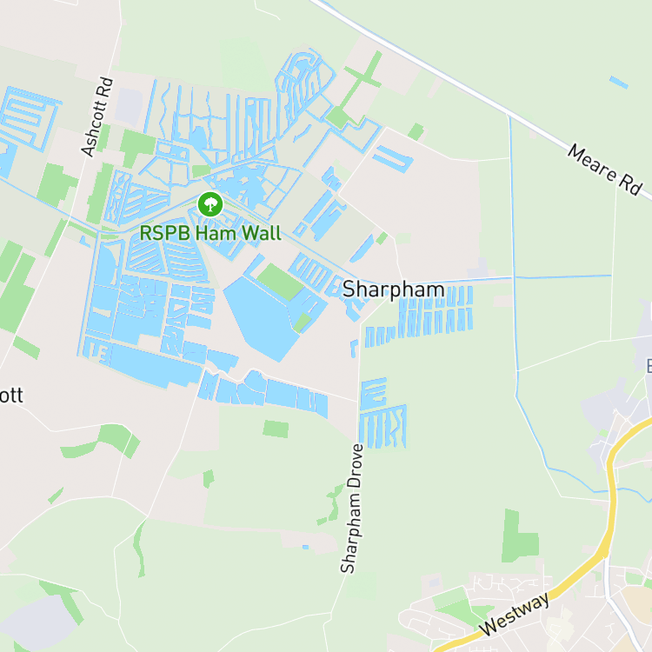
Task: Select the small green square south of lakes
Action: click(x=276, y=429)
